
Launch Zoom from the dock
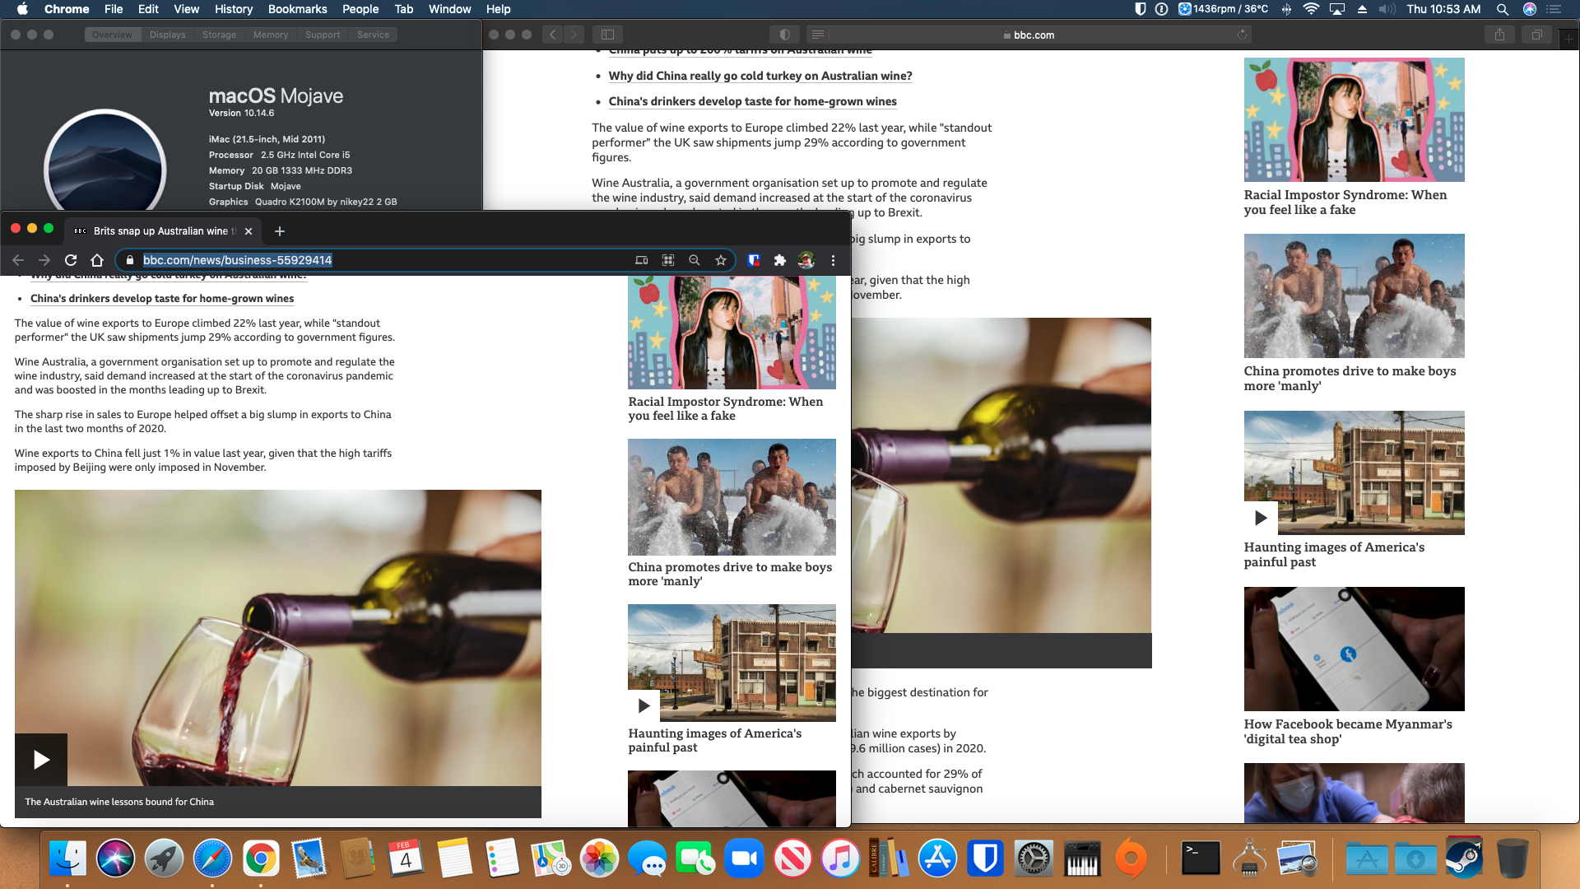tap(744, 859)
